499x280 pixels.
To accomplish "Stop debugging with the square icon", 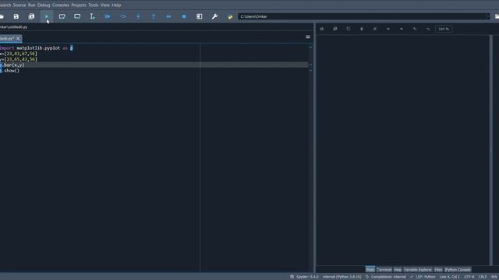I will [184, 16].
